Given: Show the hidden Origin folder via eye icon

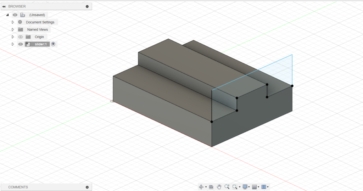Looking at the screenshot, I should (x=20, y=37).
